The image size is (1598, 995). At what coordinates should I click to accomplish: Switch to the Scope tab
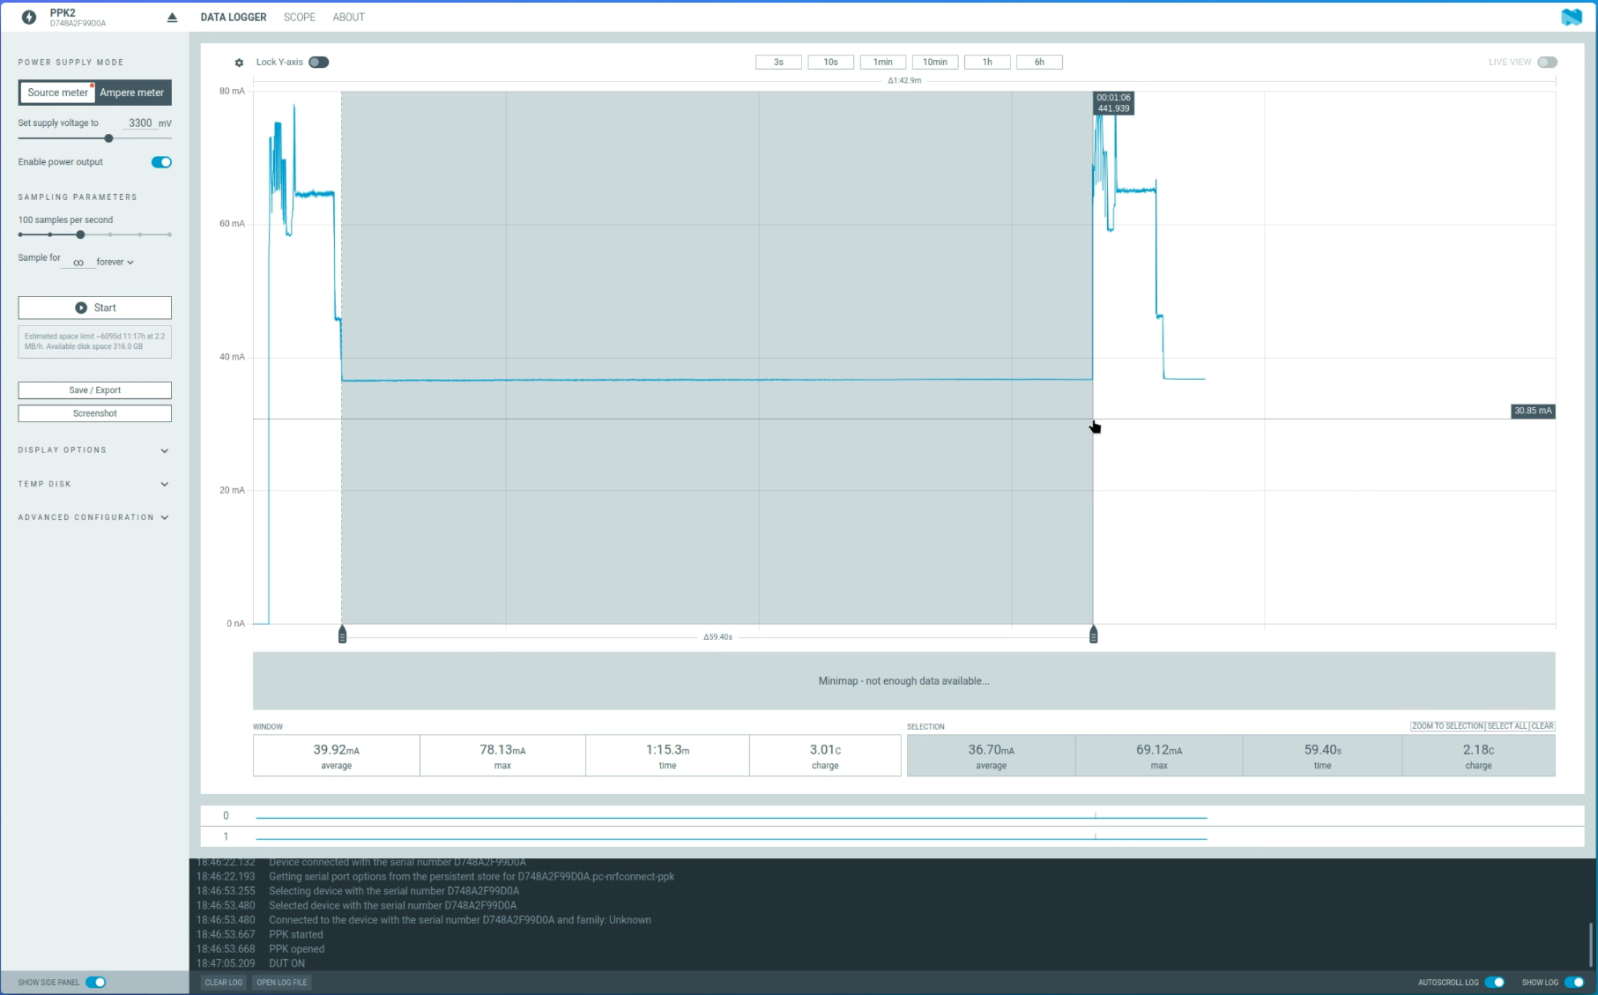tap(300, 17)
